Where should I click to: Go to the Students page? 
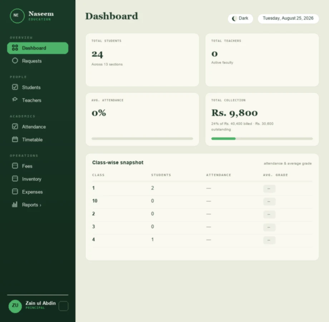(38, 87)
